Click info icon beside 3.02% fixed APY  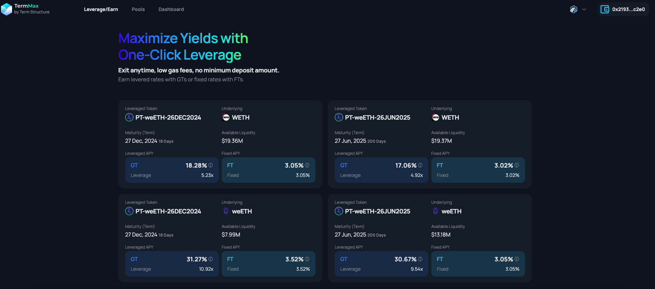coord(517,165)
